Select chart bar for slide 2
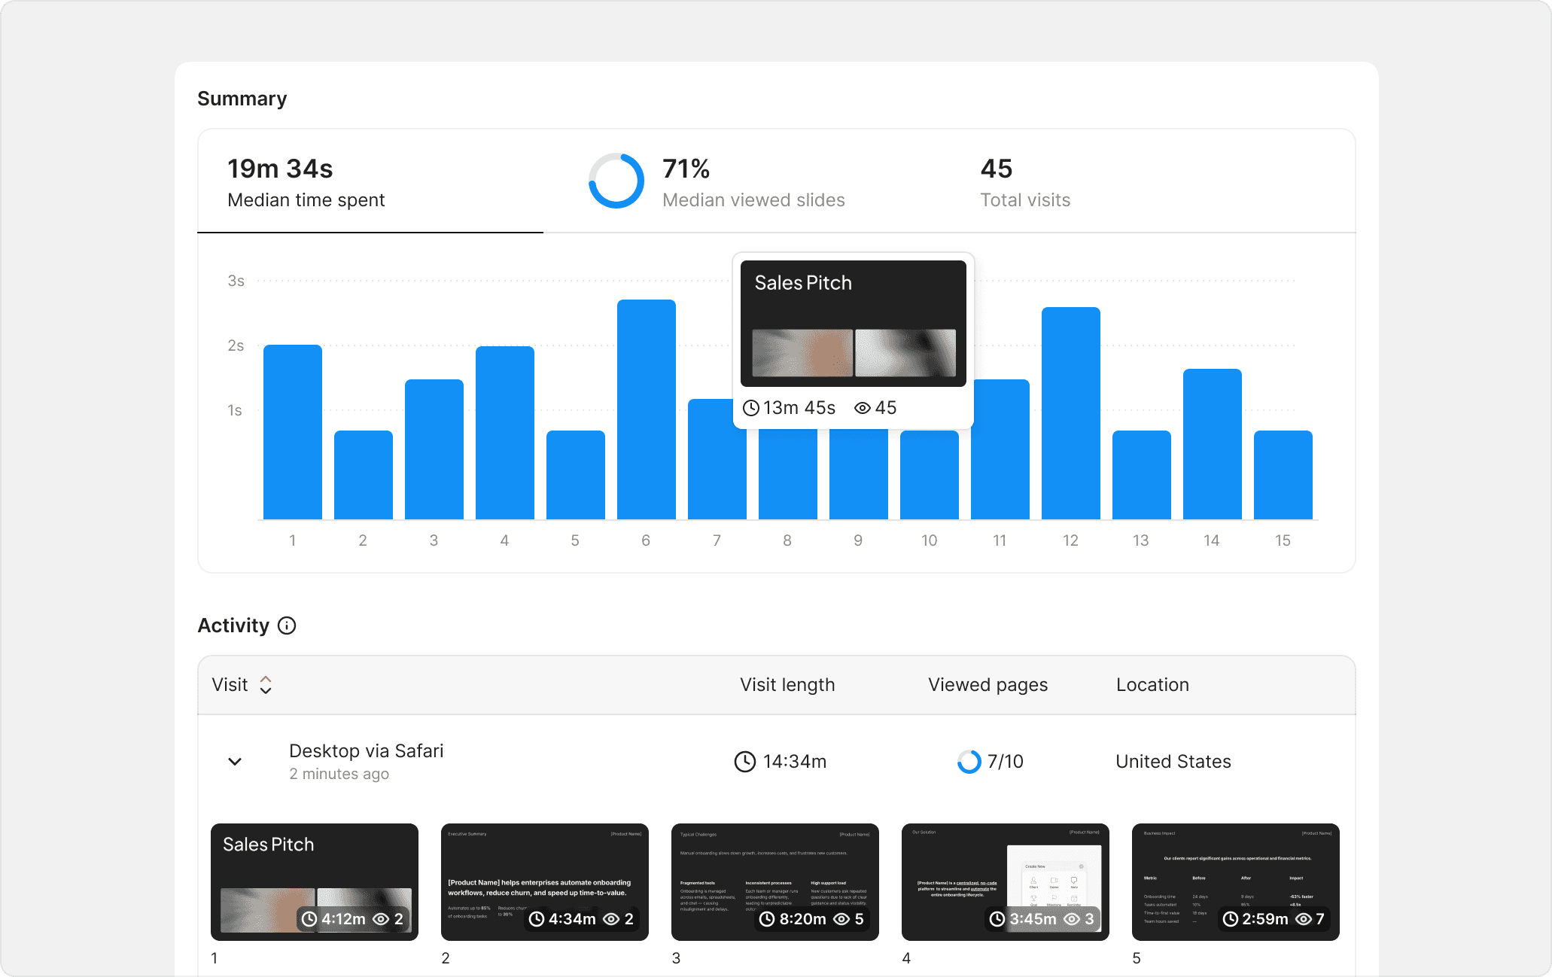 (x=364, y=475)
